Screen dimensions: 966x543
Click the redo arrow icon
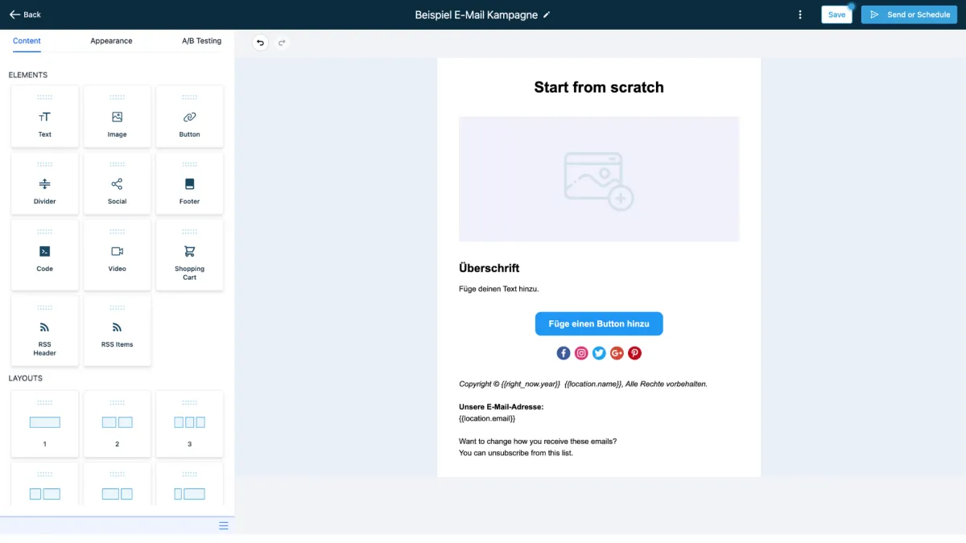point(282,43)
